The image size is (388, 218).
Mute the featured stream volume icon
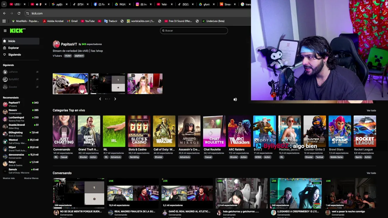pyautogui.click(x=235, y=99)
